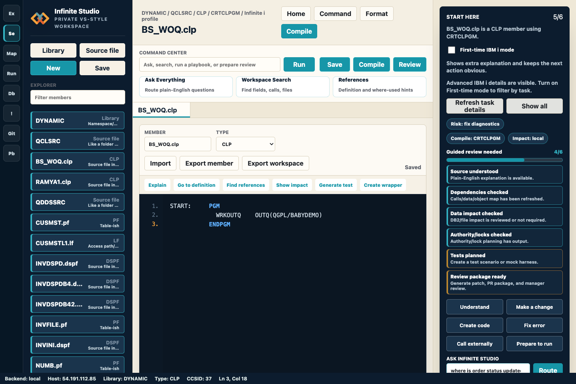Focus the MEMBER name field
Viewport: 576px width, 384px height.
tap(178, 144)
